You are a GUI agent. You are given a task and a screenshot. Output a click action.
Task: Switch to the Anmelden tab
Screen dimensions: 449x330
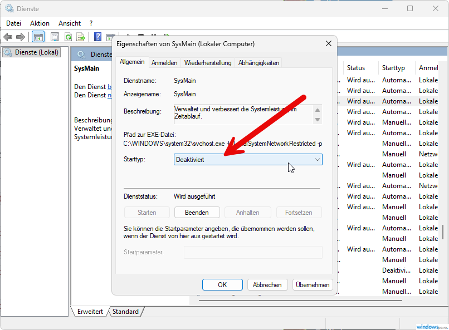point(164,62)
